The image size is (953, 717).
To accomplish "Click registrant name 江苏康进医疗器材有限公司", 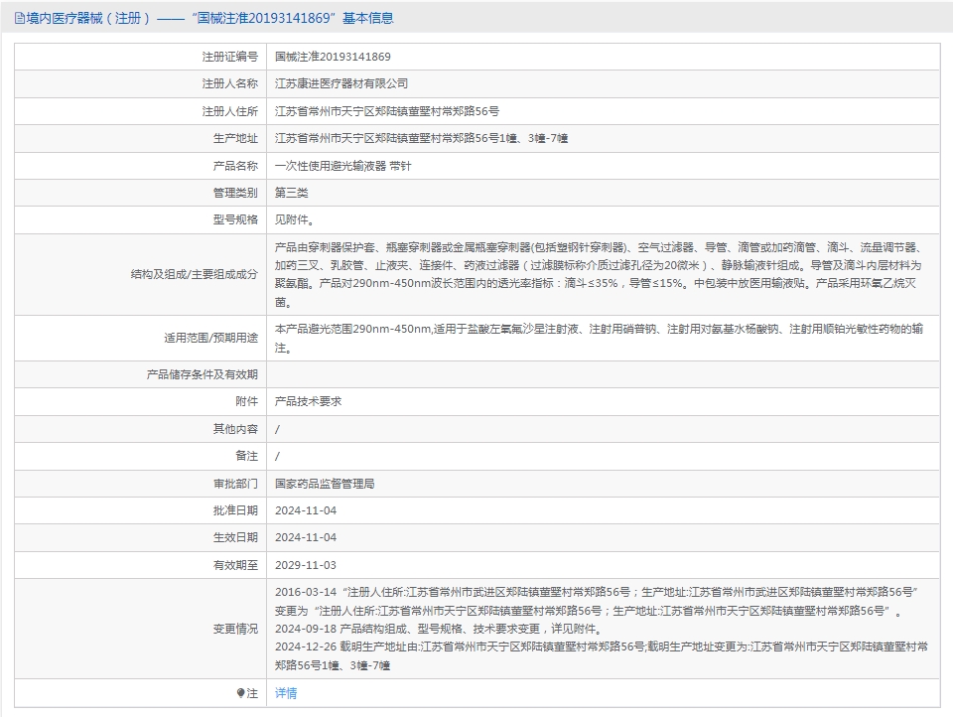I will 340,84.
